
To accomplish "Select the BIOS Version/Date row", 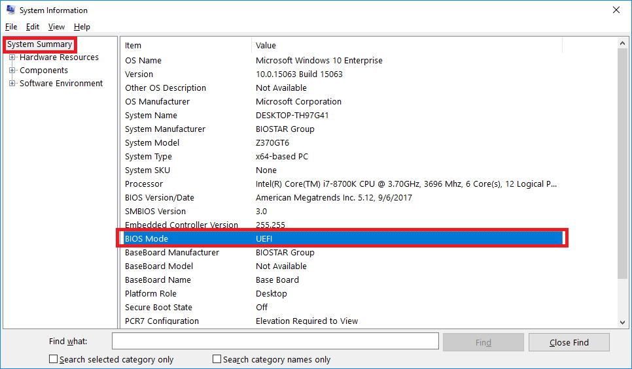I will coord(343,198).
